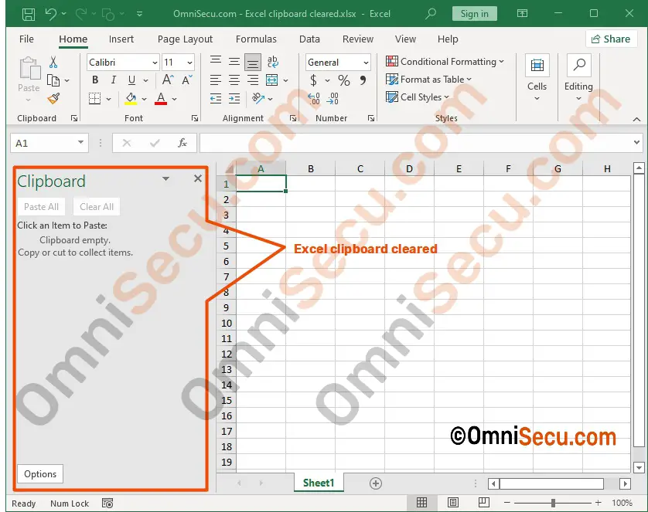Add a new sheet with plus icon

[x=376, y=483]
